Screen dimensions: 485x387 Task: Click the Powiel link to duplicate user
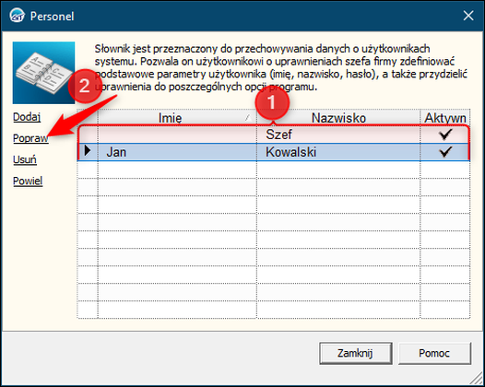[x=28, y=181]
